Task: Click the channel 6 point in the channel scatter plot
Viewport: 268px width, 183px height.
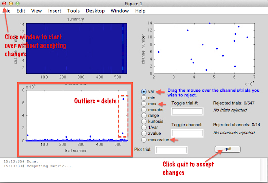Action: 159,52
